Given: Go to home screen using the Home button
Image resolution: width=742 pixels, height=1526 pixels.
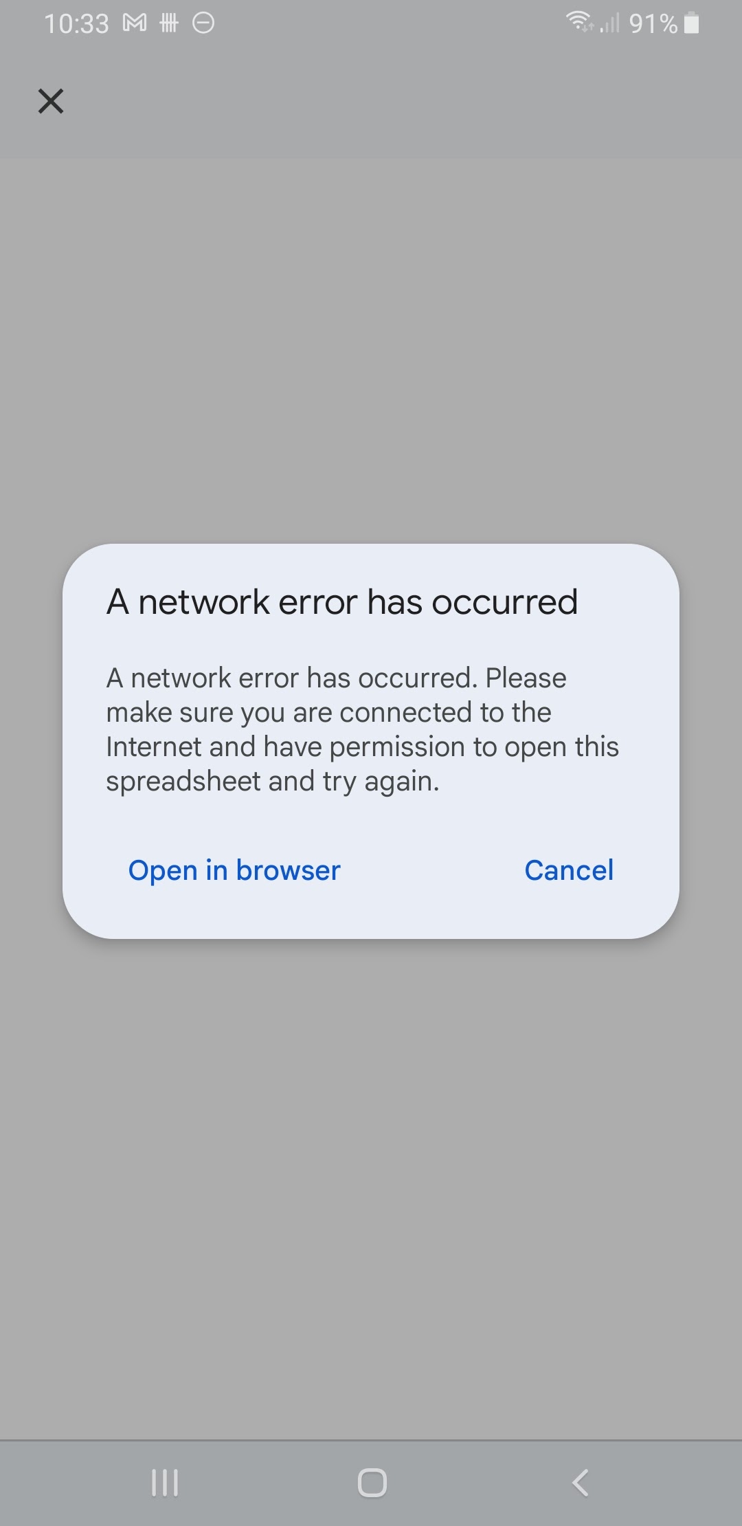Looking at the screenshot, I should [372, 1483].
